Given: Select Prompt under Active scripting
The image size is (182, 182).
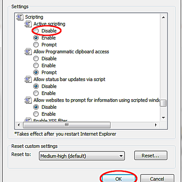Looking at the screenshot, I should coord(36,45).
